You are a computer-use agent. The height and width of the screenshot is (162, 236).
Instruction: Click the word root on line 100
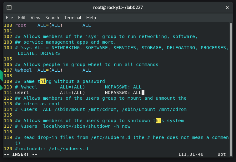21,25
